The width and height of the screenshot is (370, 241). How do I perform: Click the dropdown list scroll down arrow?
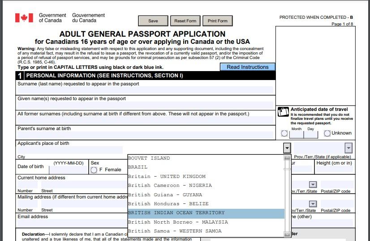point(287,234)
